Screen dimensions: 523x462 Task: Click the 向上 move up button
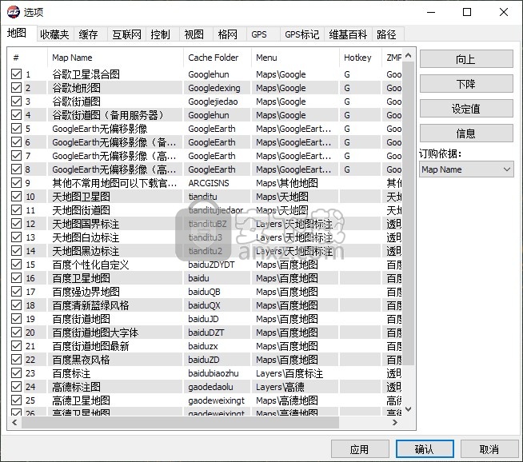coord(466,59)
